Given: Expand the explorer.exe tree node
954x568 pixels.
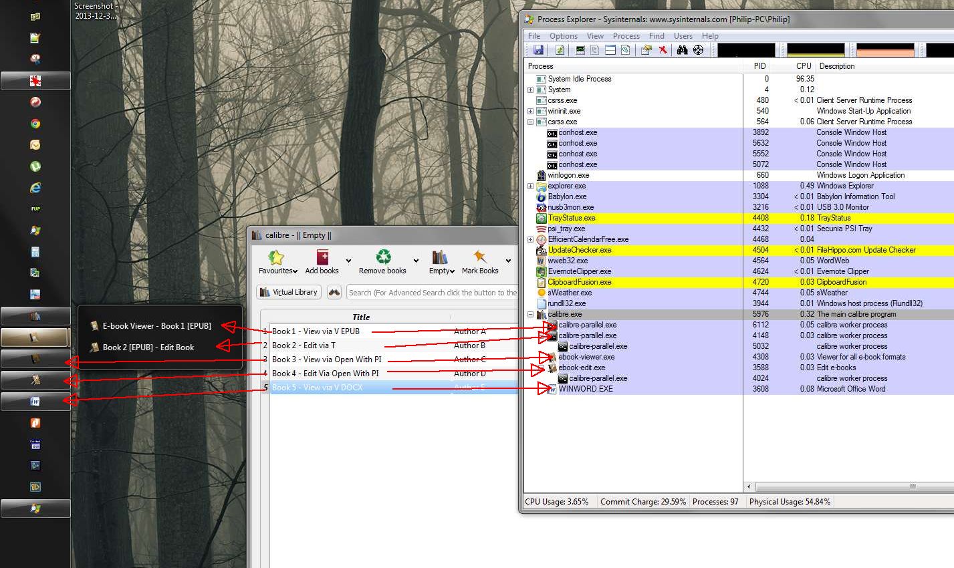Looking at the screenshot, I should (x=530, y=186).
